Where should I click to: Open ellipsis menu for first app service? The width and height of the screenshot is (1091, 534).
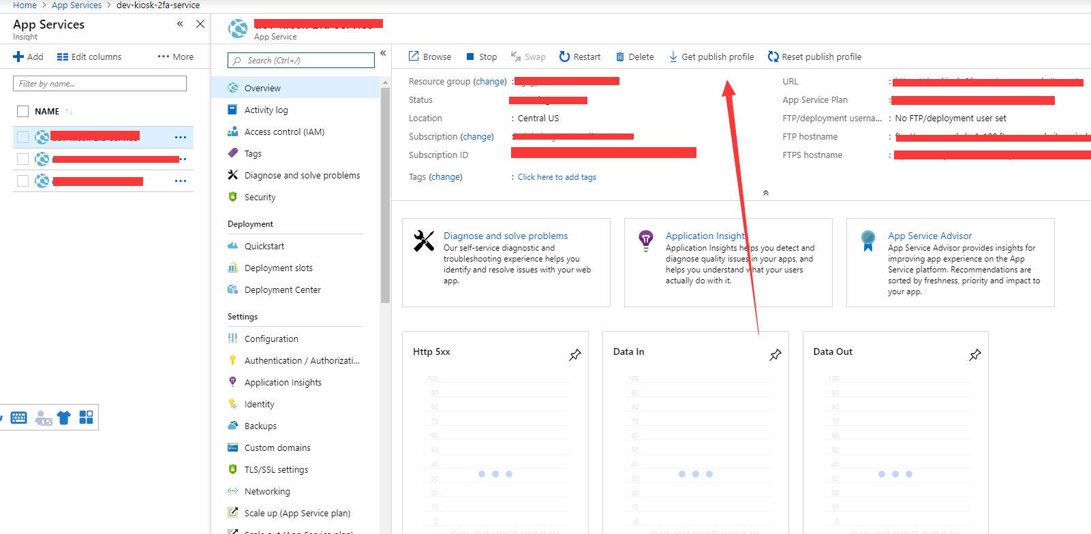[x=181, y=137]
